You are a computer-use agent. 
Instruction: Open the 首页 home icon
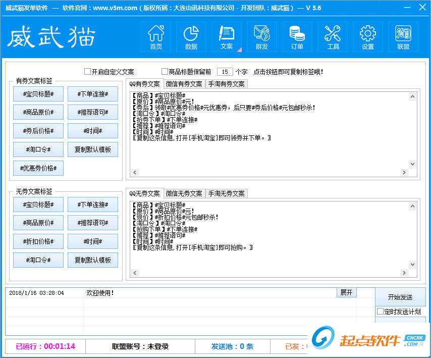coord(156,37)
